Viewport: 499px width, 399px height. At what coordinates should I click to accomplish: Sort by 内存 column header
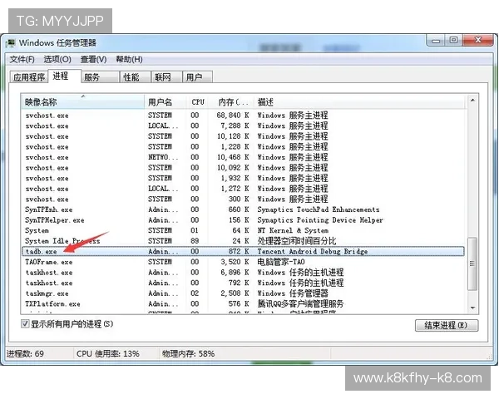coord(231,101)
